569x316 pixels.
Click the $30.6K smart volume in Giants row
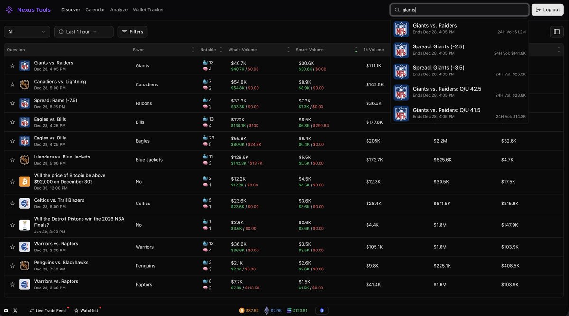[306, 63]
